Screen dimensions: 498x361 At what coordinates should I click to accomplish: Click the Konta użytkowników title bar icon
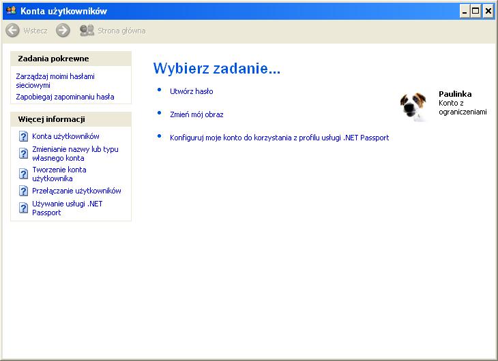click(12, 11)
